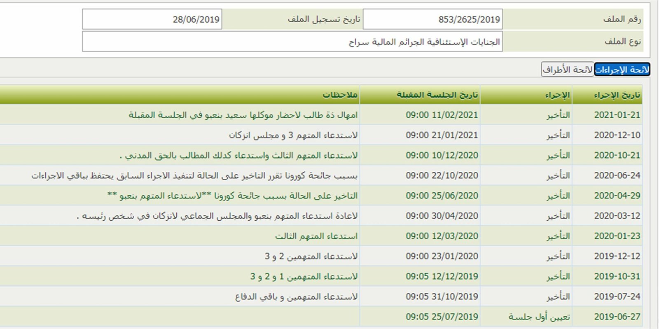Select the procedure date 2019-07-24 cell
This screenshot has height=329, width=659.
[617, 296]
